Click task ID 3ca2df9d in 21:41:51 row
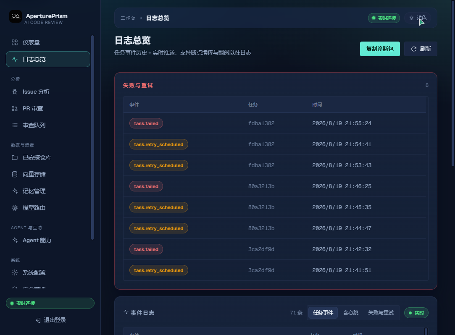 pos(261,270)
